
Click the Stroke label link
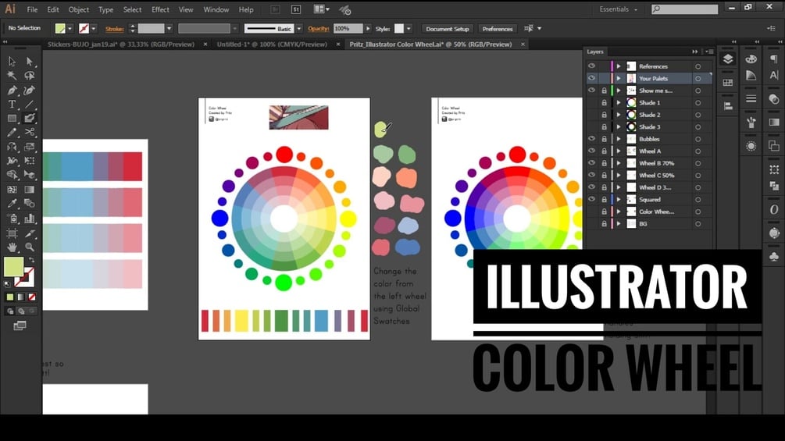(x=115, y=29)
